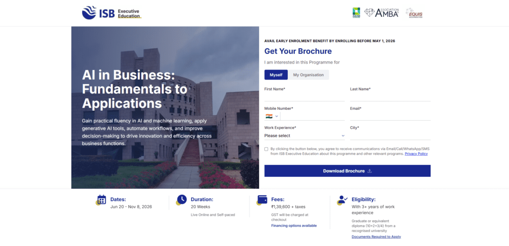Viewport: 509px width, 246px height.
Task: Click the Download Brochure button
Action: 347,170
